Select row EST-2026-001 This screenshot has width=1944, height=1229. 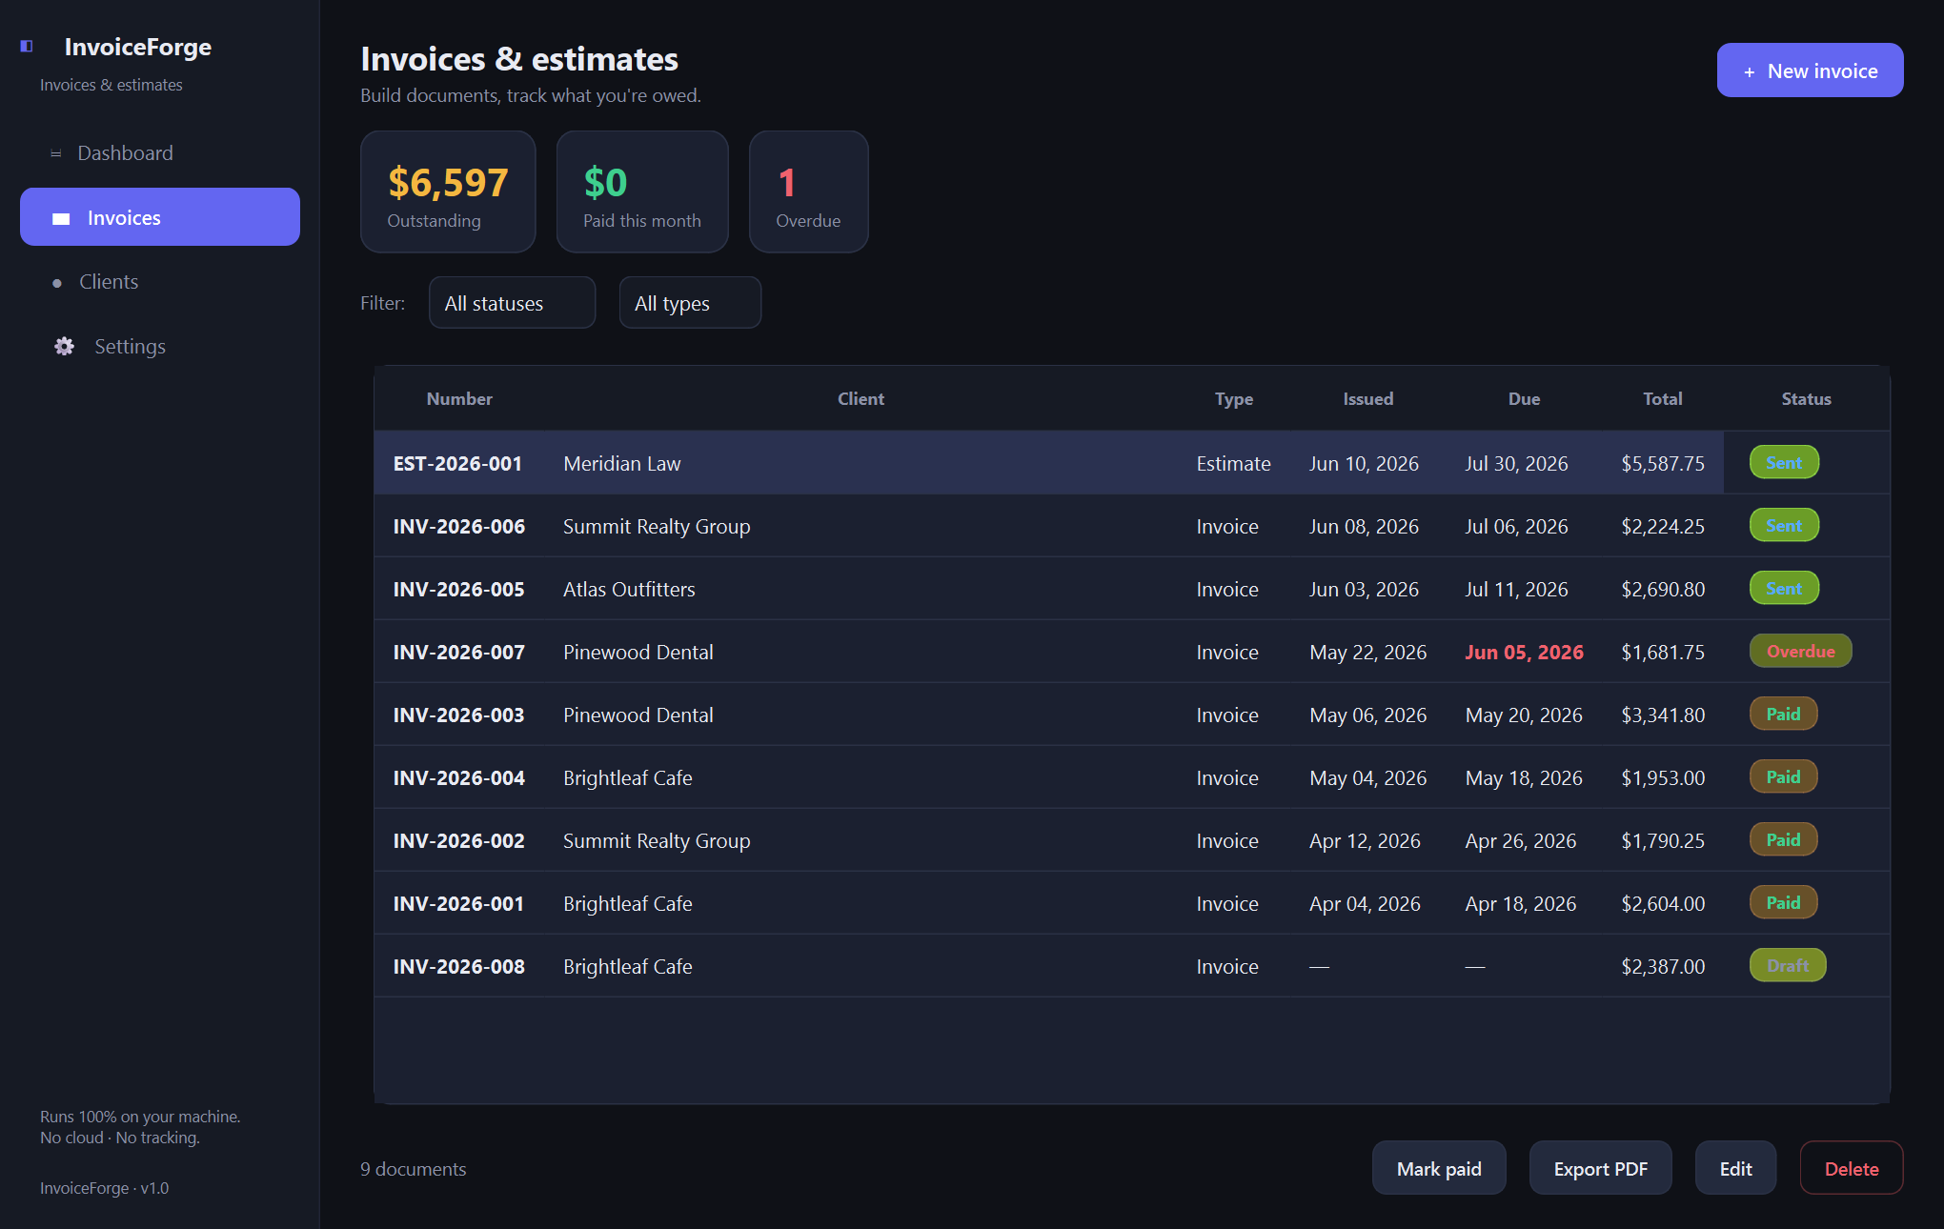1131,463
